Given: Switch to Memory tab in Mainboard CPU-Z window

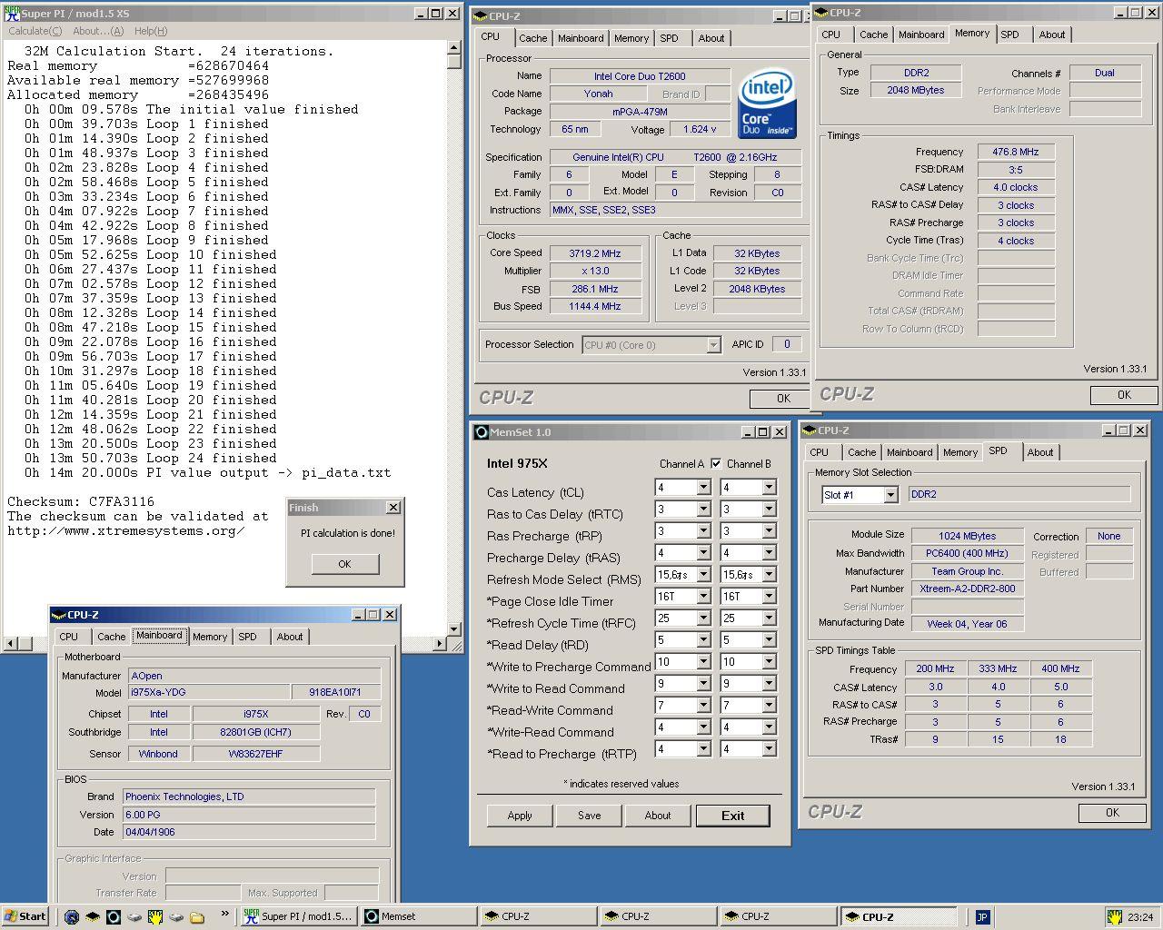Looking at the screenshot, I should coord(210,637).
